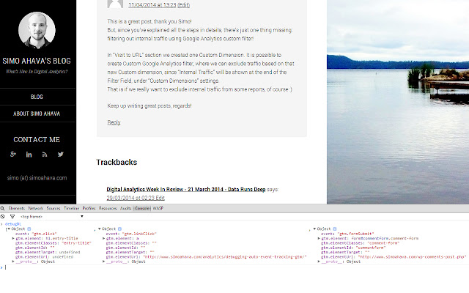Switch to the Resources tab
The height and width of the screenshot is (293, 469).
[x=108, y=208]
